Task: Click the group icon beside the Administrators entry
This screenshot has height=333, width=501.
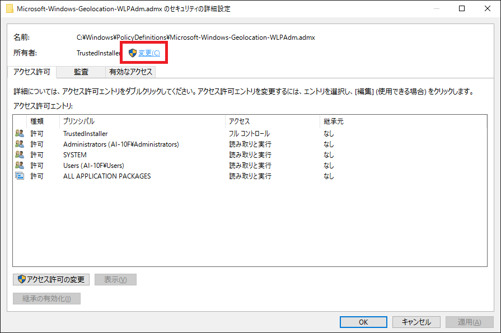Action: [20, 144]
